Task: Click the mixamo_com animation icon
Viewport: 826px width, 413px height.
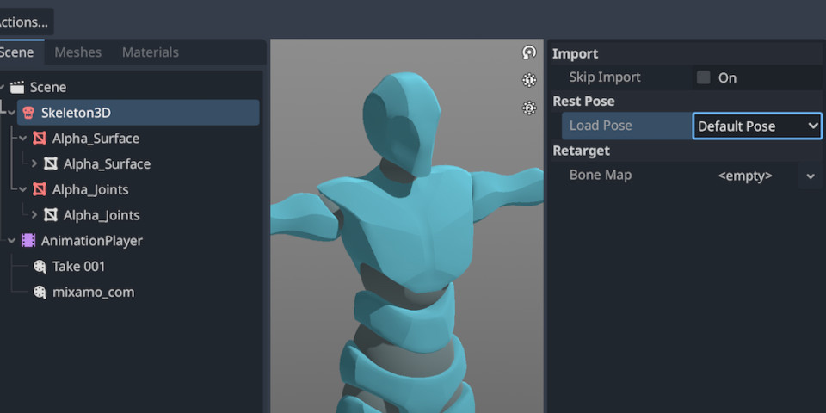Action: (x=40, y=293)
